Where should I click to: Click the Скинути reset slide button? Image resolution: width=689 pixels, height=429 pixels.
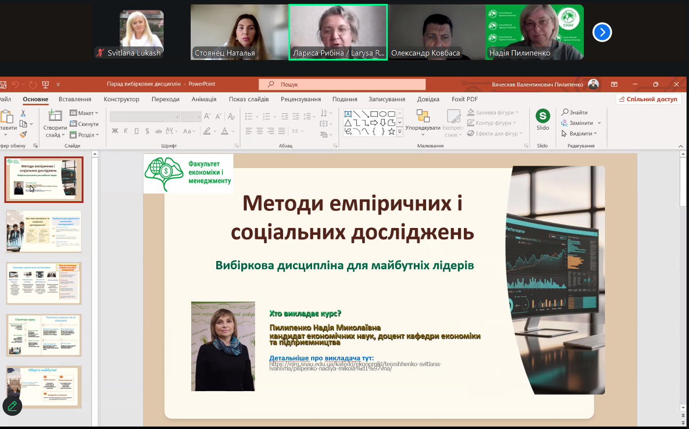pos(84,124)
